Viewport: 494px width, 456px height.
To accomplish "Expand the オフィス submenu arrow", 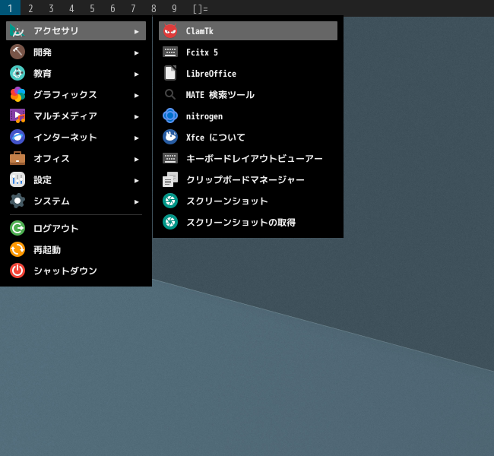I will pyautogui.click(x=136, y=159).
